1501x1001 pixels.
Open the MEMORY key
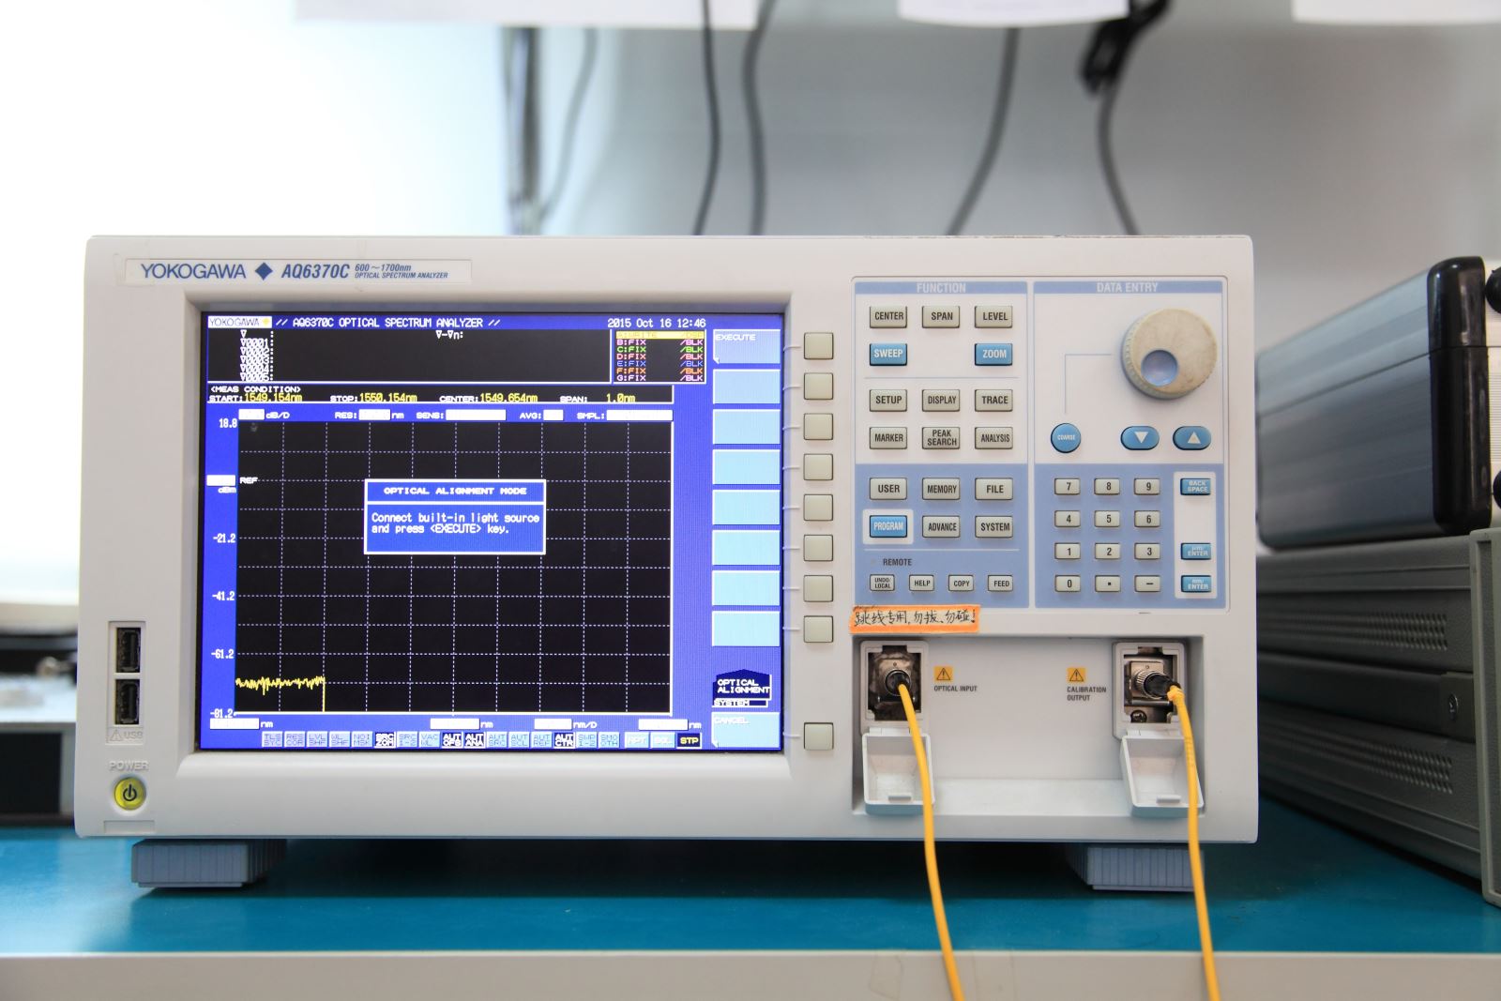(x=941, y=489)
